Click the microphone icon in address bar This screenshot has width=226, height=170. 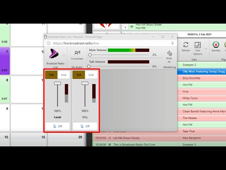coord(172,43)
